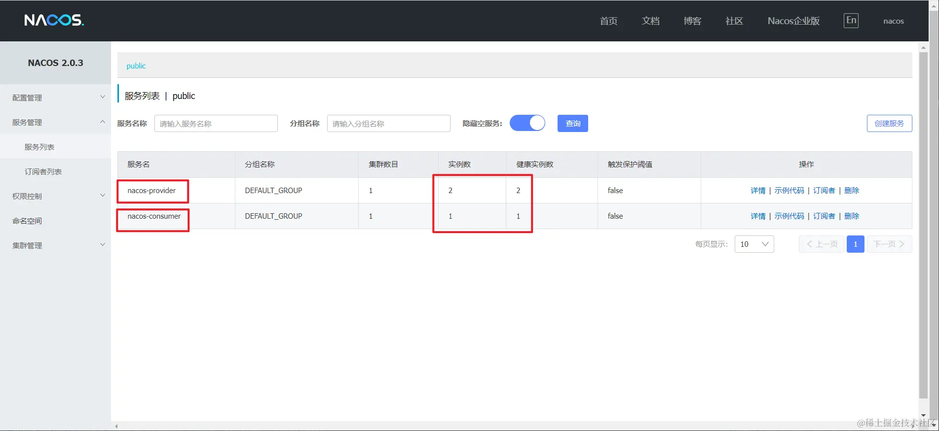Viewport: 939px width, 431px height.
Task: Open 详情 for nacos-consumer
Action: tap(758, 216)
